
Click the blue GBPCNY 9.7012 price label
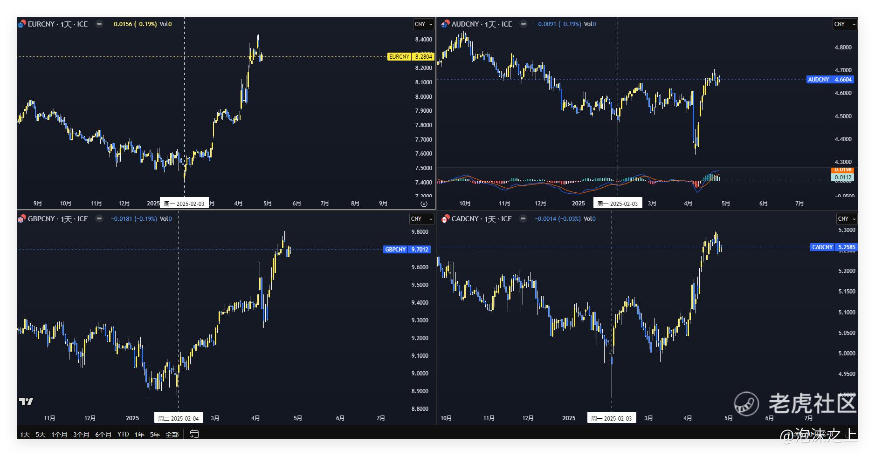(x=407, y=250)
